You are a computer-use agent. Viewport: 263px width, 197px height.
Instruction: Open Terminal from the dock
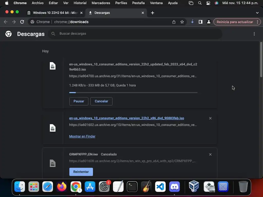coord(132,187)
